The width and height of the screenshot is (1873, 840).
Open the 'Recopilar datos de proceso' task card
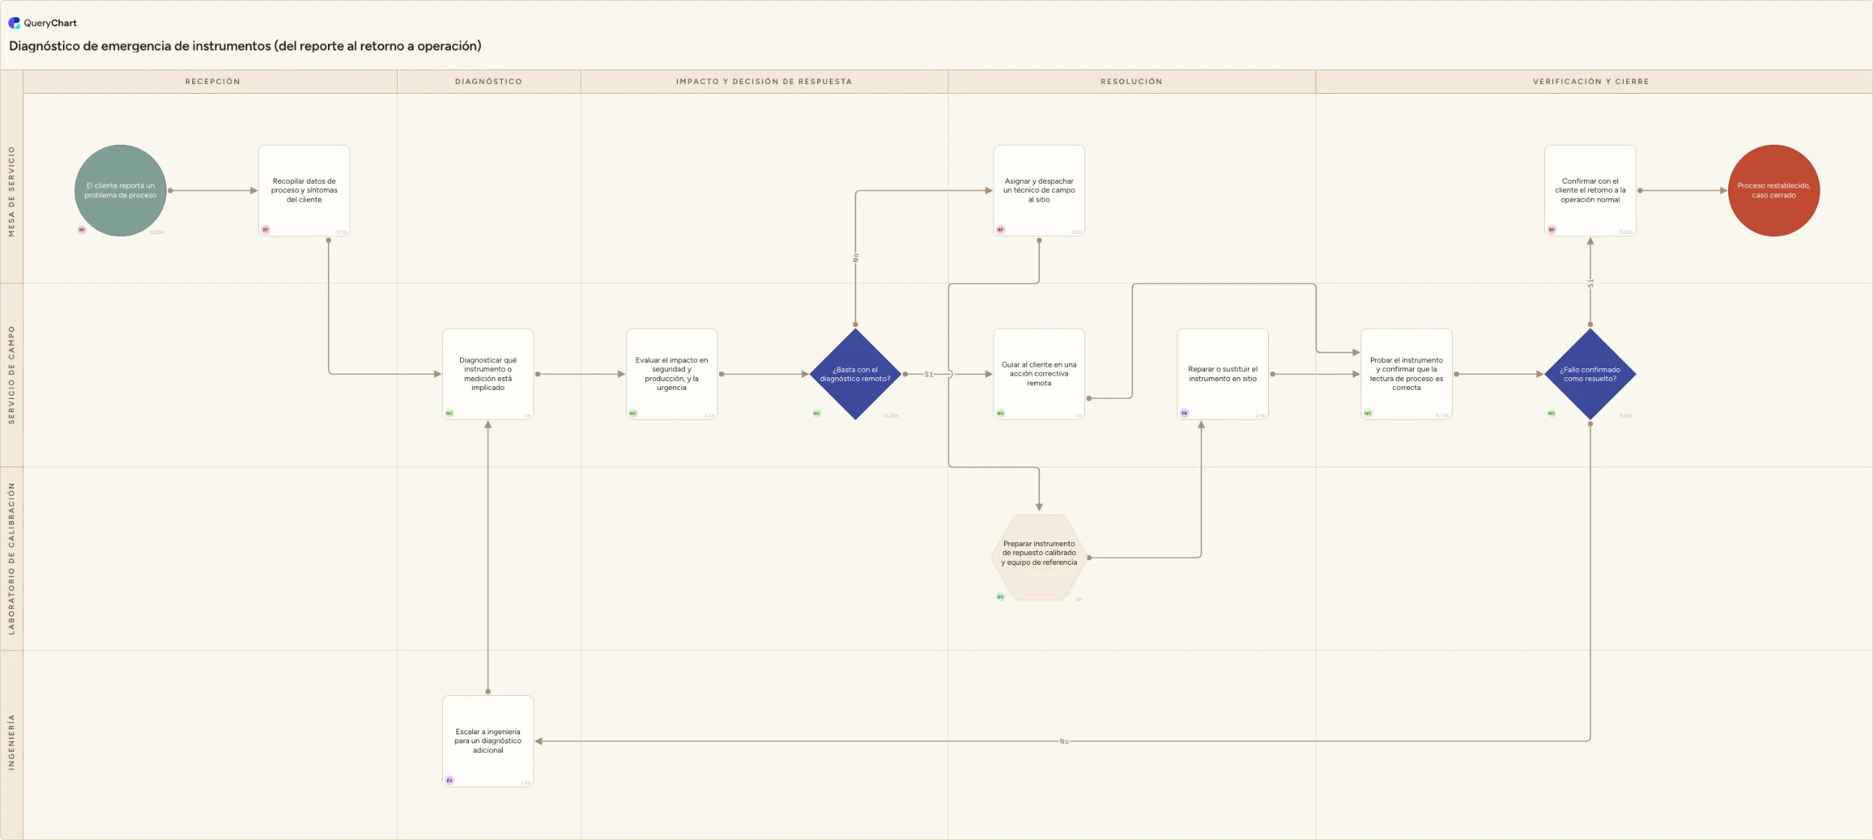click(x=304, y=190)
